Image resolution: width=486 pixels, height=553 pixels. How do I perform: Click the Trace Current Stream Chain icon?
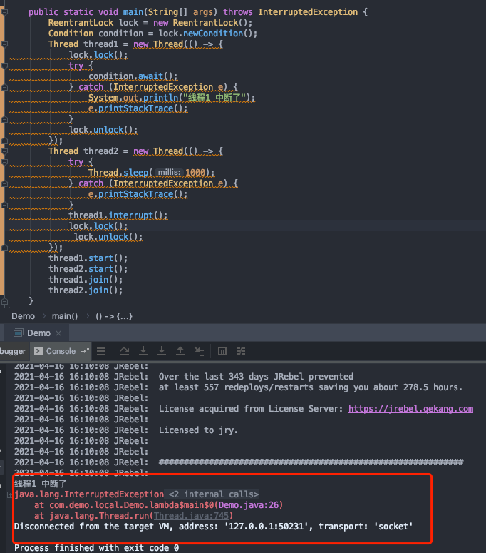[x=241, y=351]
